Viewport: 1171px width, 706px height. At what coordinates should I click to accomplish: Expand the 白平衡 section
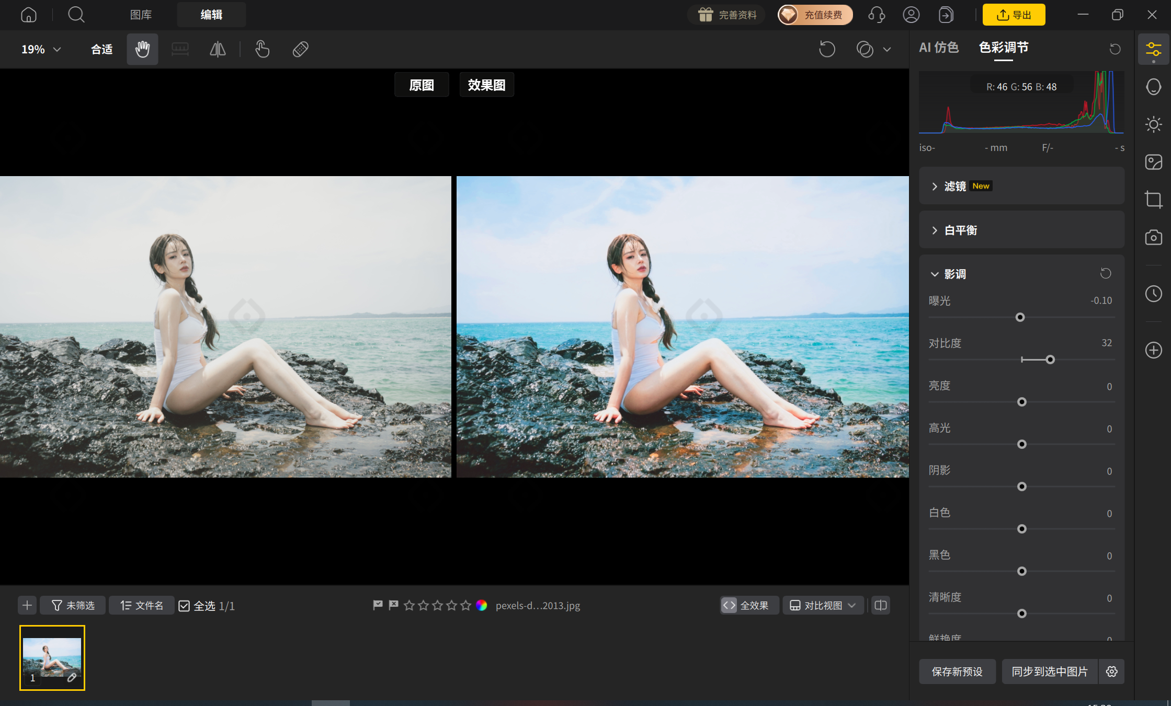[x=1021, y=230]
